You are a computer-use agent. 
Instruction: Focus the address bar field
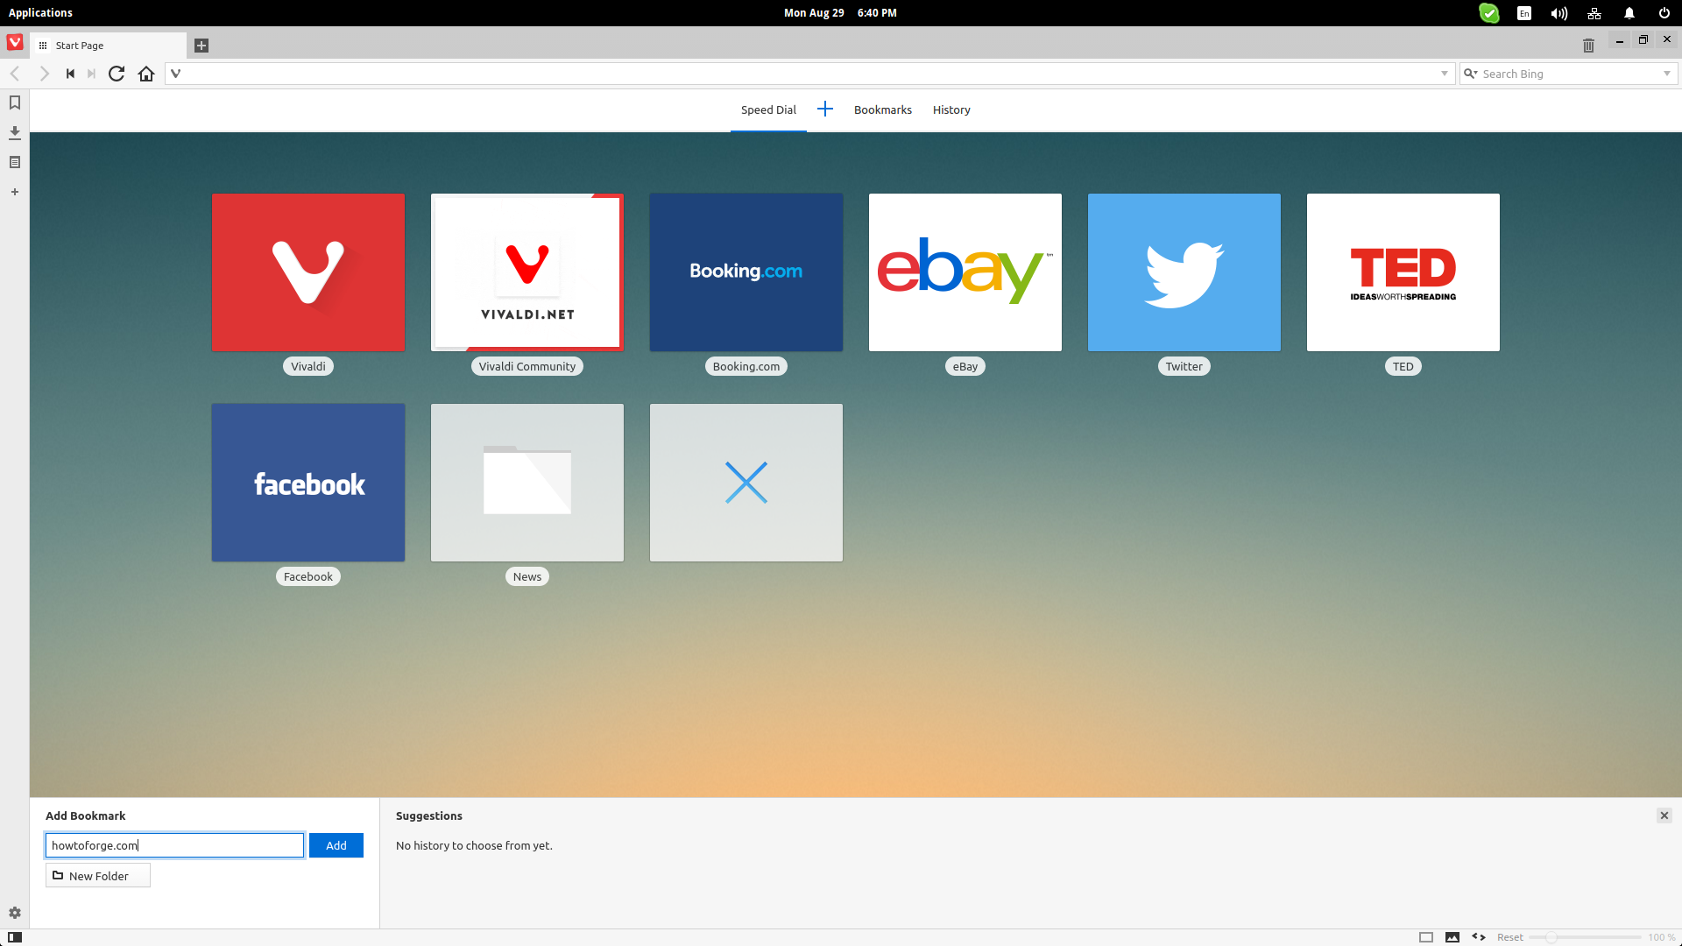810,74
